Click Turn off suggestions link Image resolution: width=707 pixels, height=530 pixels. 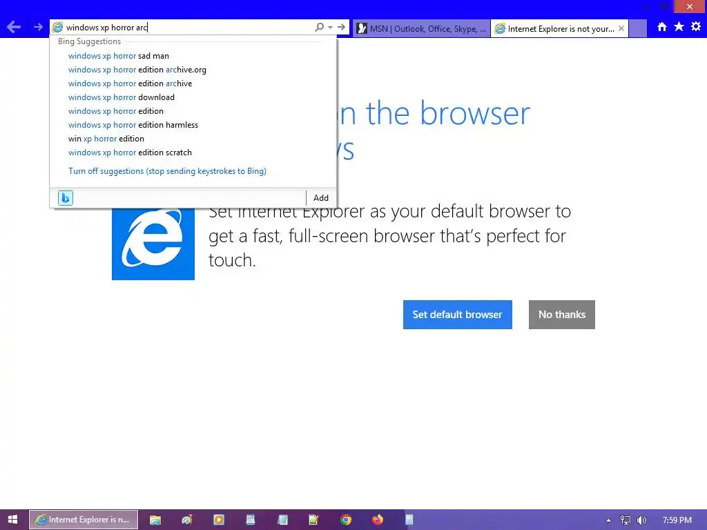click(x=167, y=171)
